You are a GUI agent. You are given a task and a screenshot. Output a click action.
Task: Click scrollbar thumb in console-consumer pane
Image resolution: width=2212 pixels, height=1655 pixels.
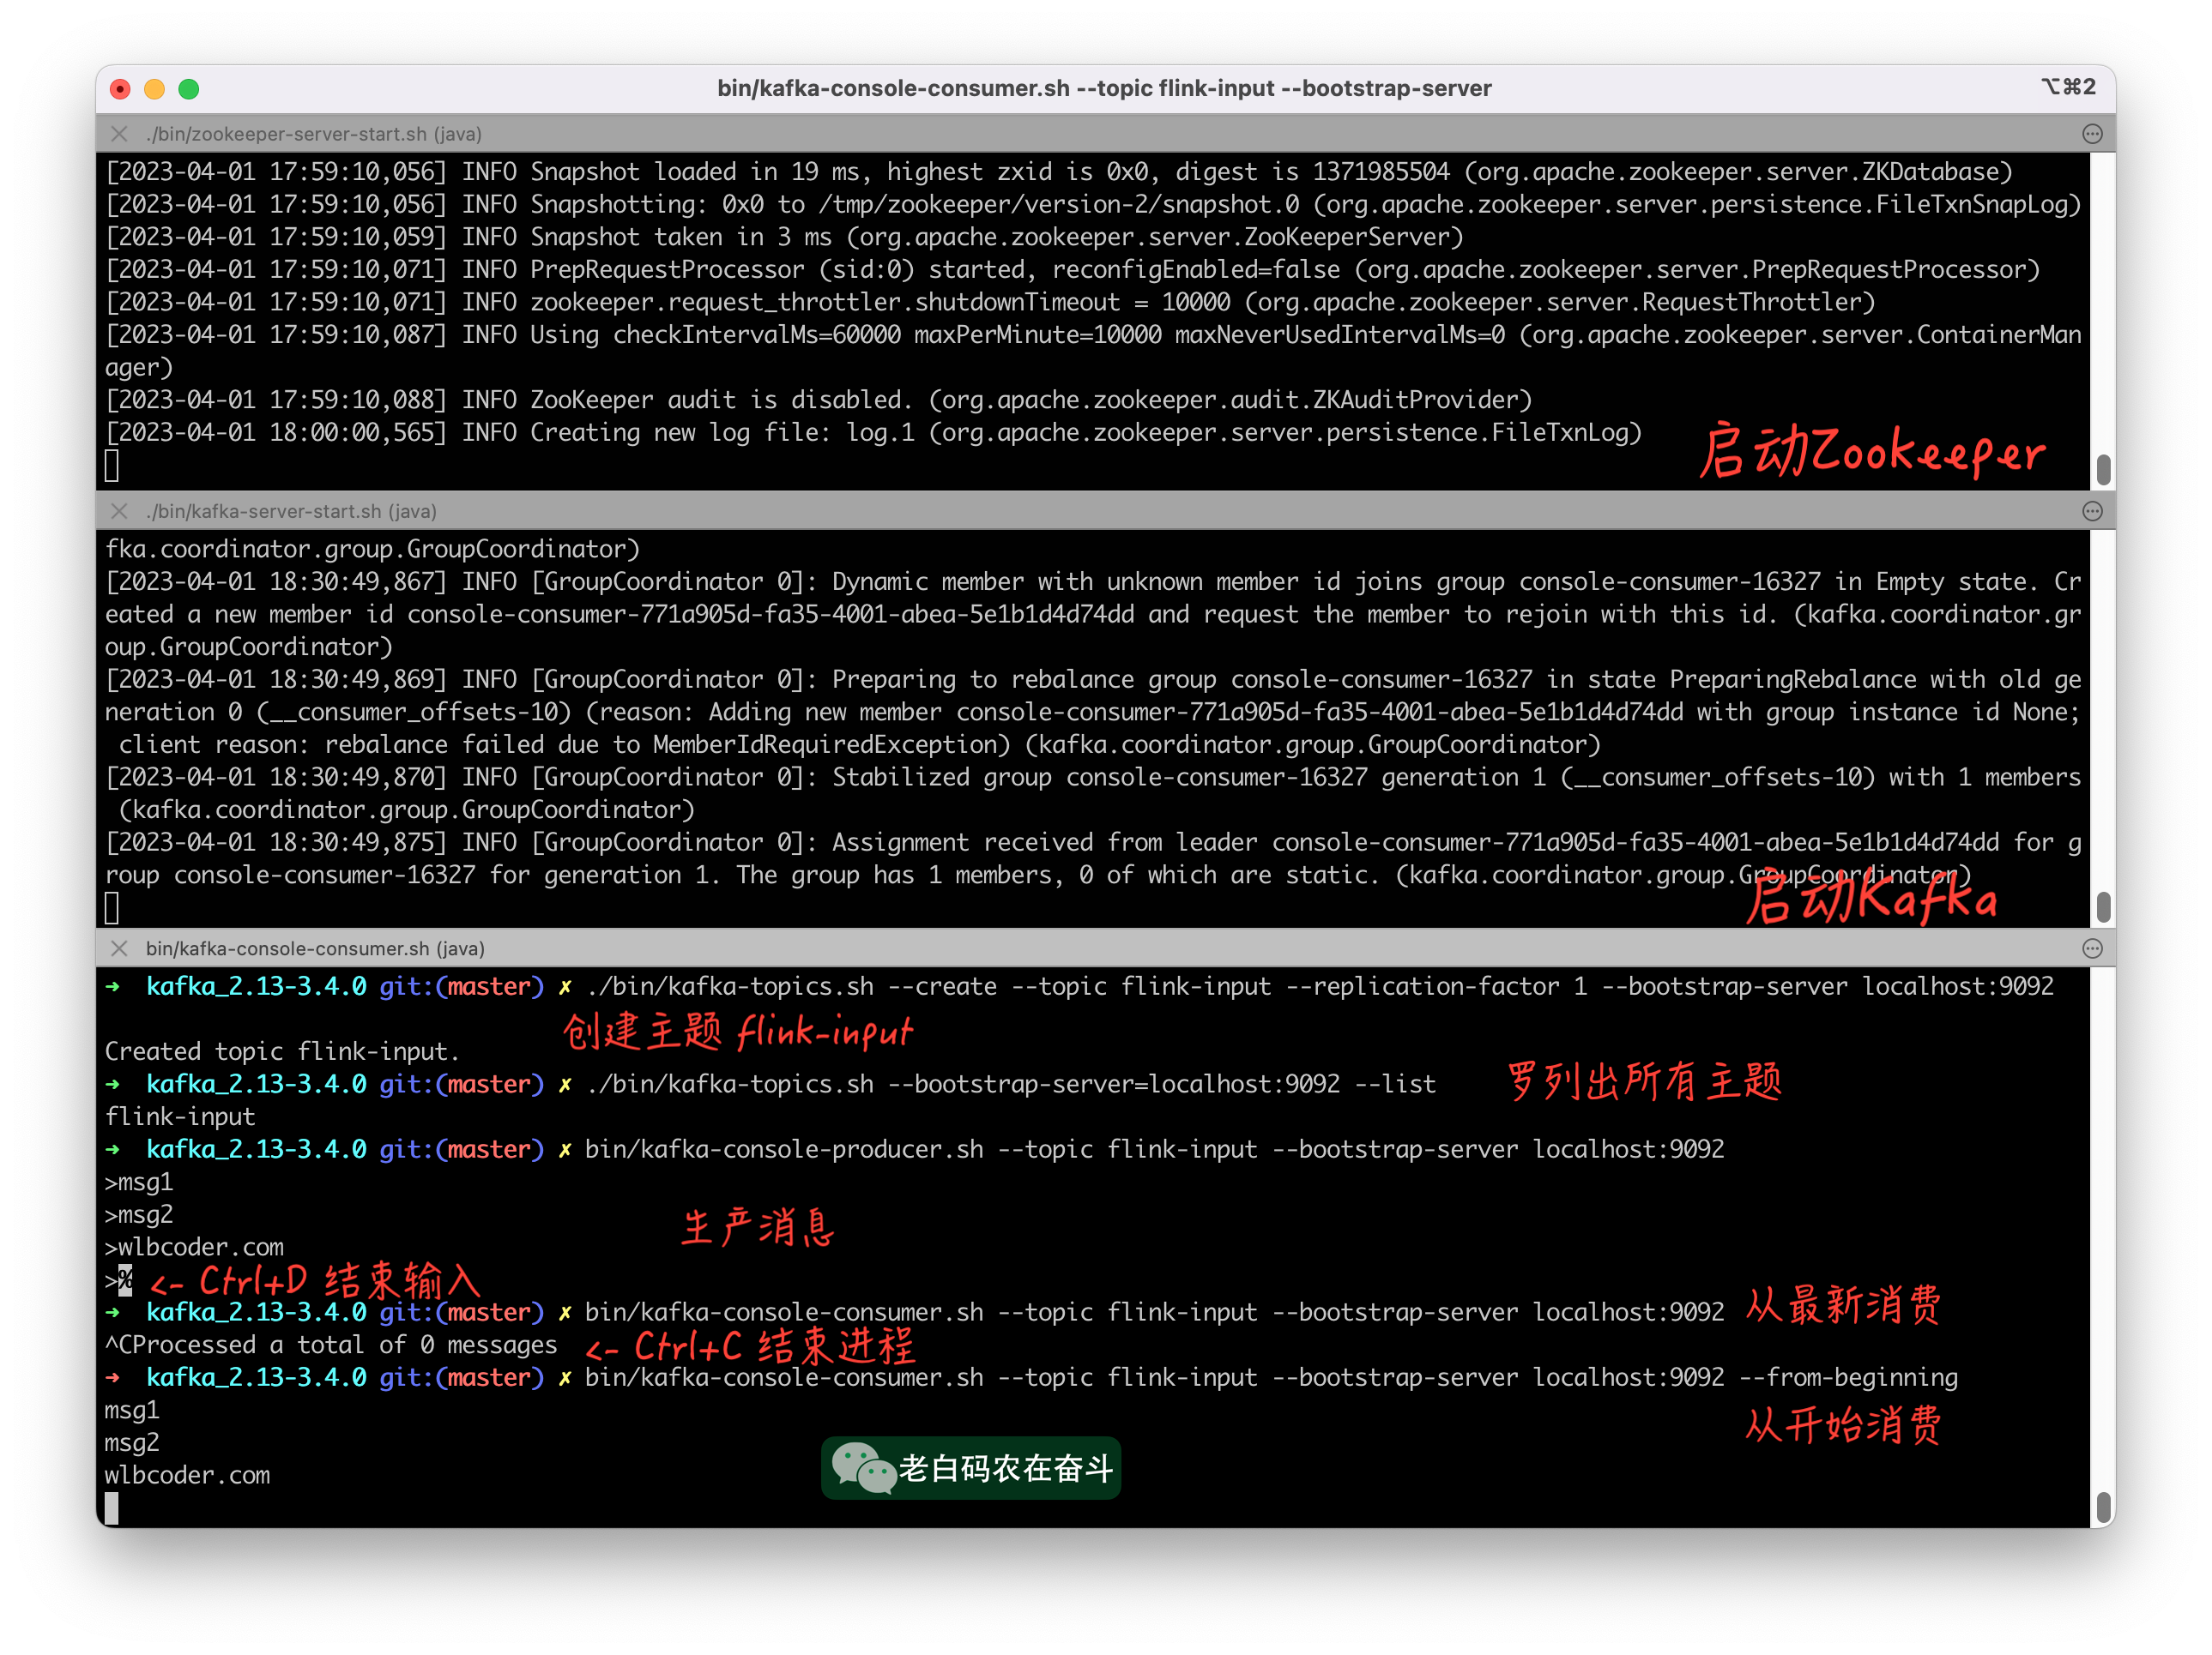(x=2103, y=1506)
